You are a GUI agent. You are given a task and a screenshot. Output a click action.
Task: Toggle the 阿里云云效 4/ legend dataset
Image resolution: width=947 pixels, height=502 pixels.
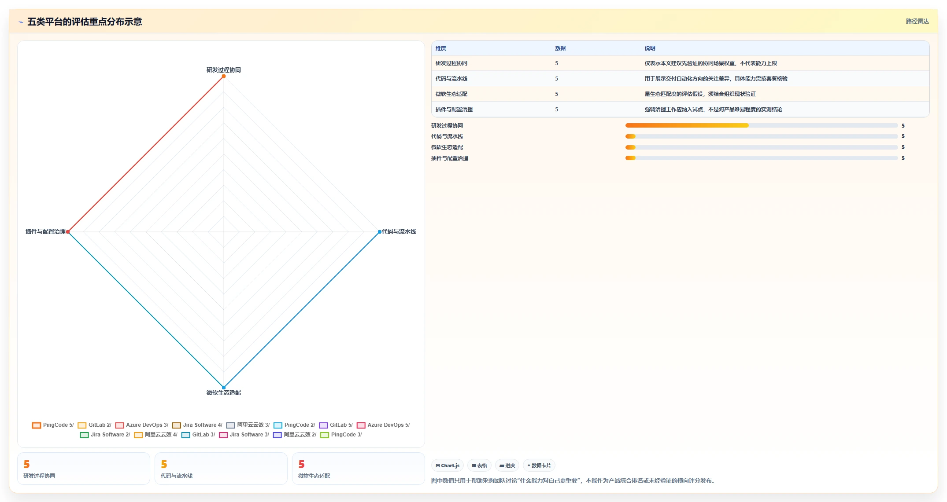tap(156, 435)
